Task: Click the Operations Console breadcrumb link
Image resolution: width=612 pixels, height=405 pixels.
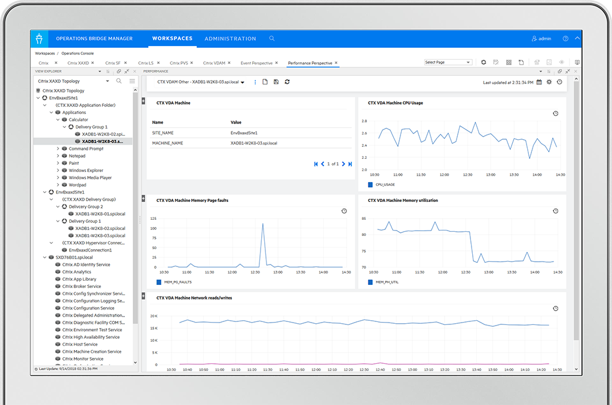Action: [x=77, y=53]
